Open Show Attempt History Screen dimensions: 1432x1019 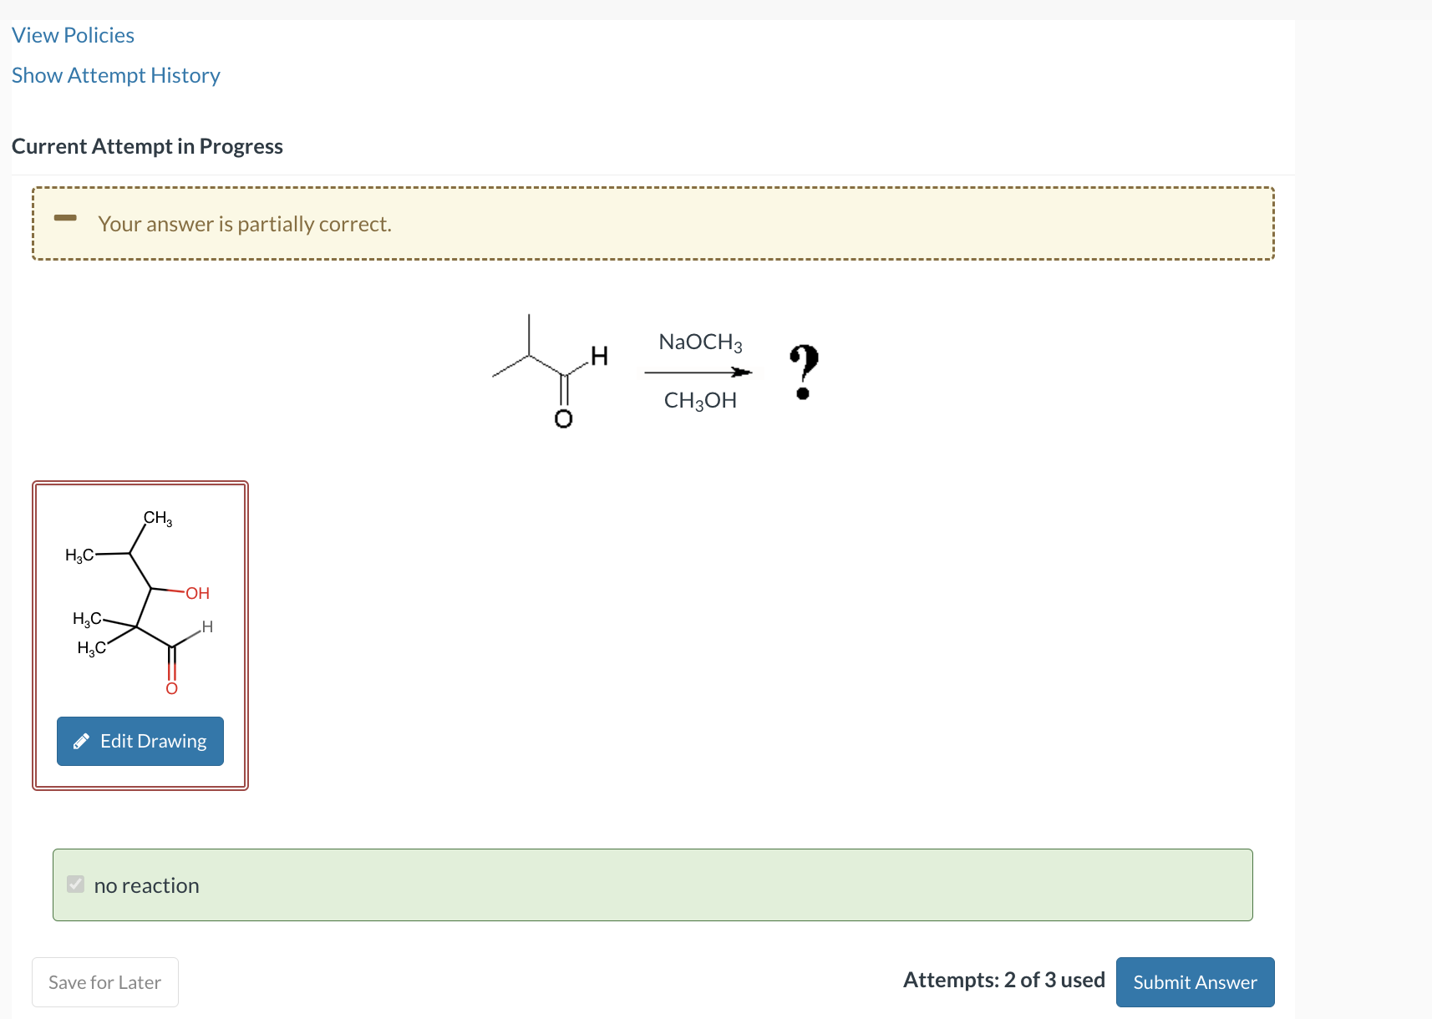pyautogui.click(x=116, y=75)
